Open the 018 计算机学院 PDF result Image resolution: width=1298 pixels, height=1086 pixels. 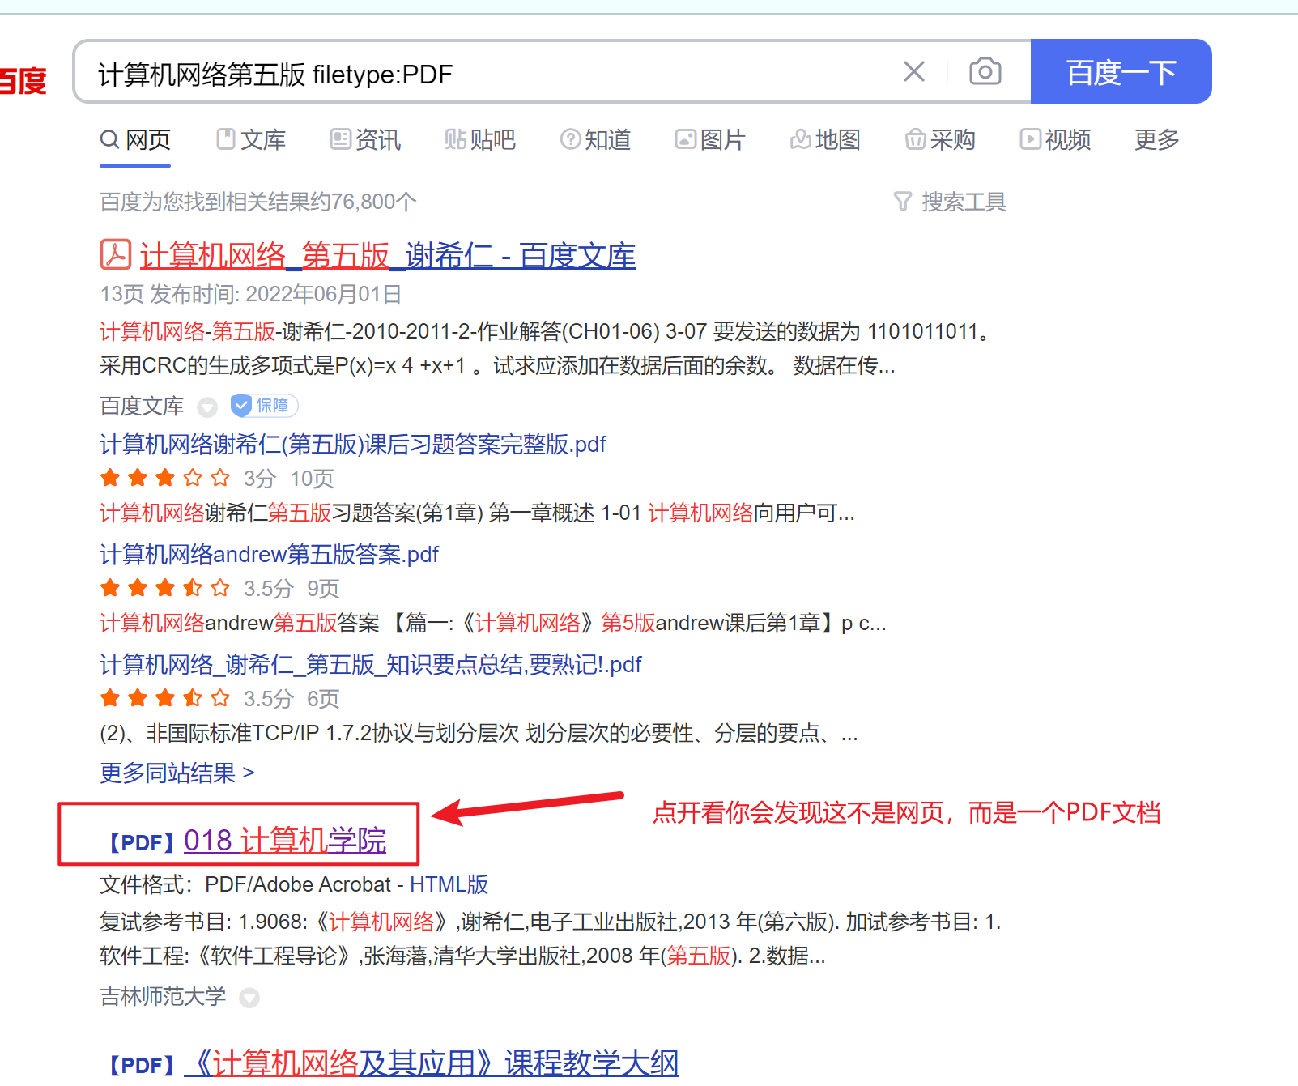(x=285, y=841)
